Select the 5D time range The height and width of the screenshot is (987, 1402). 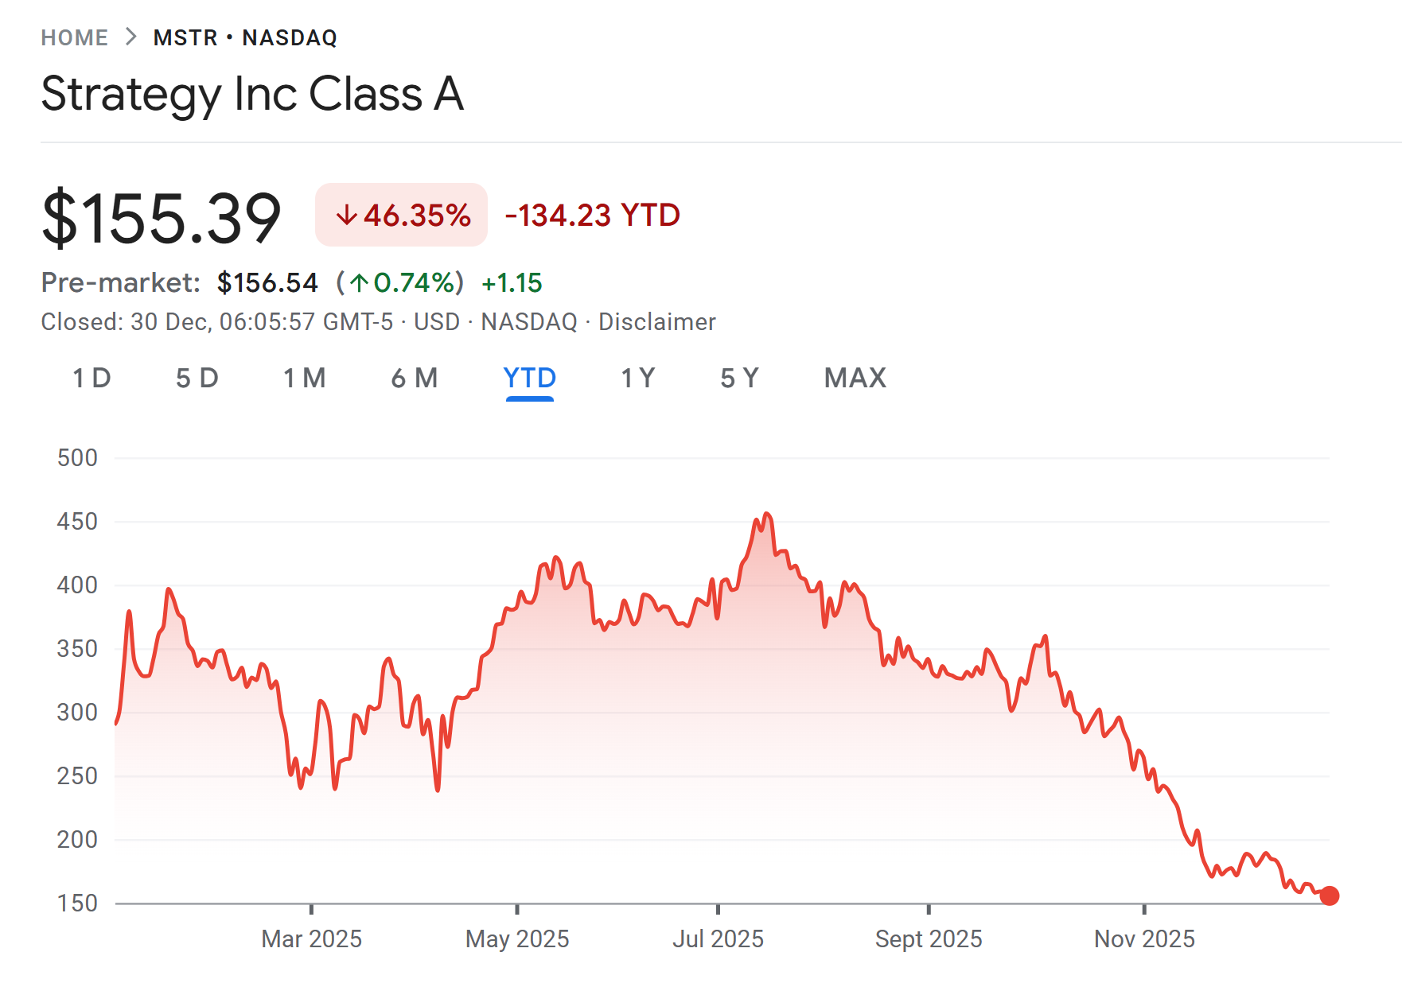coord(198,379)
